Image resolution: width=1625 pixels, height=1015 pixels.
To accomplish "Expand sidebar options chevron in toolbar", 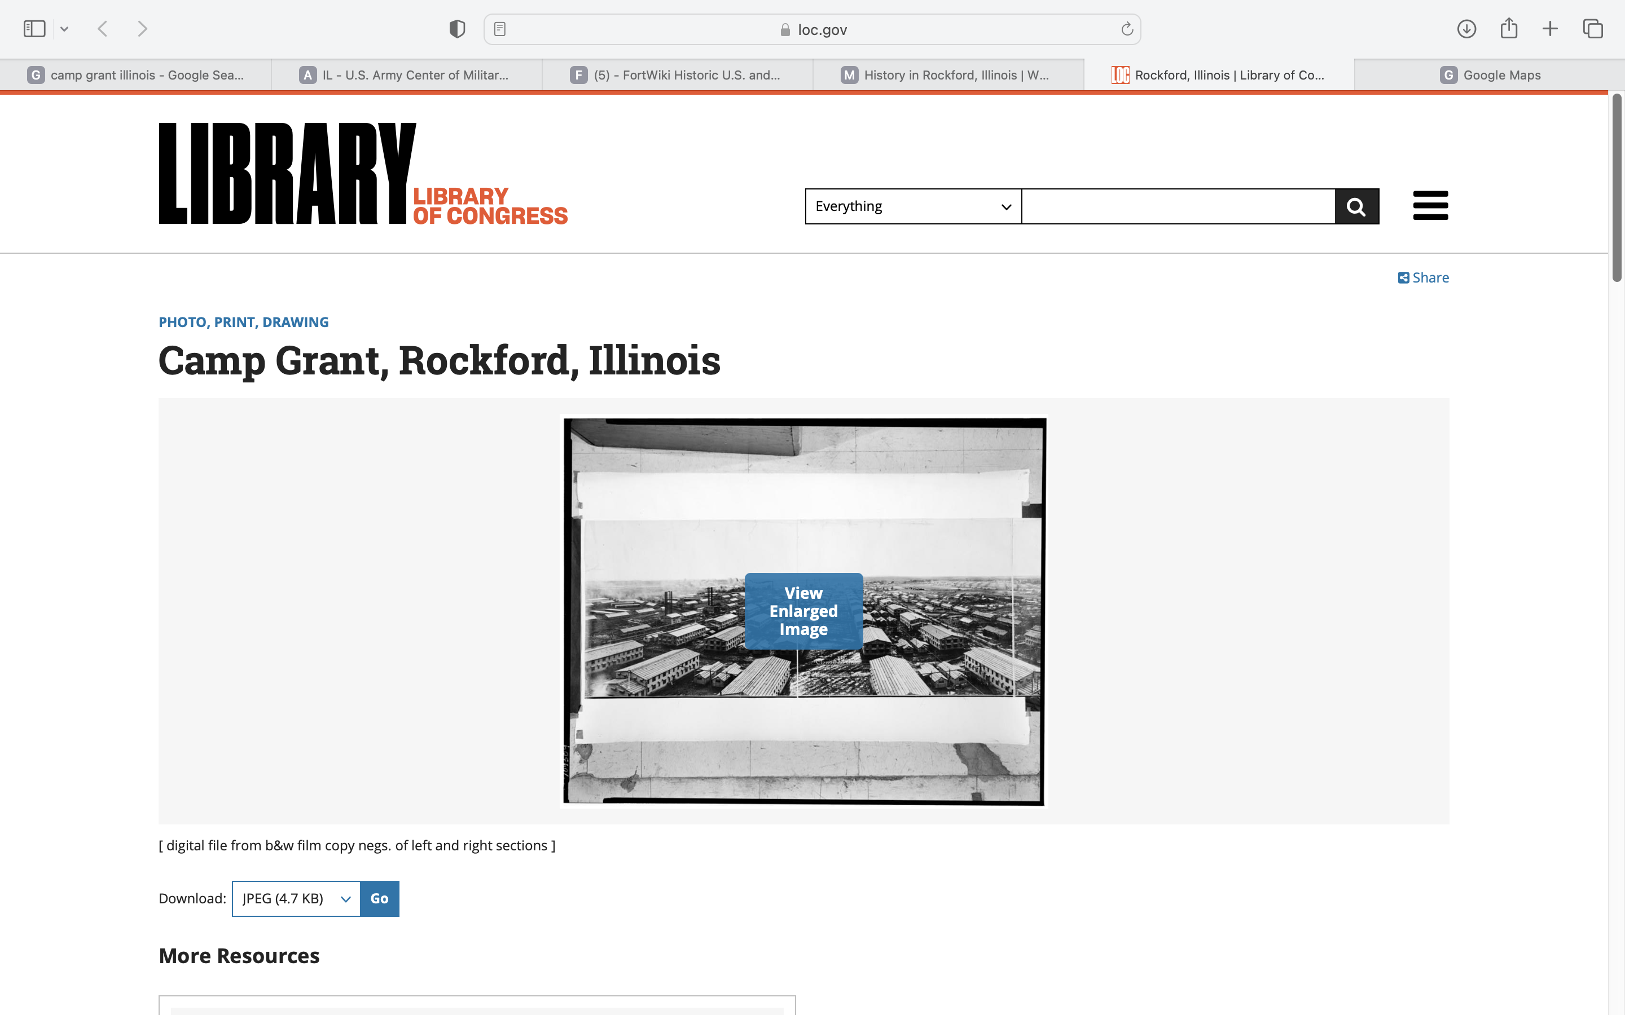I will click(x=64, y=29).
